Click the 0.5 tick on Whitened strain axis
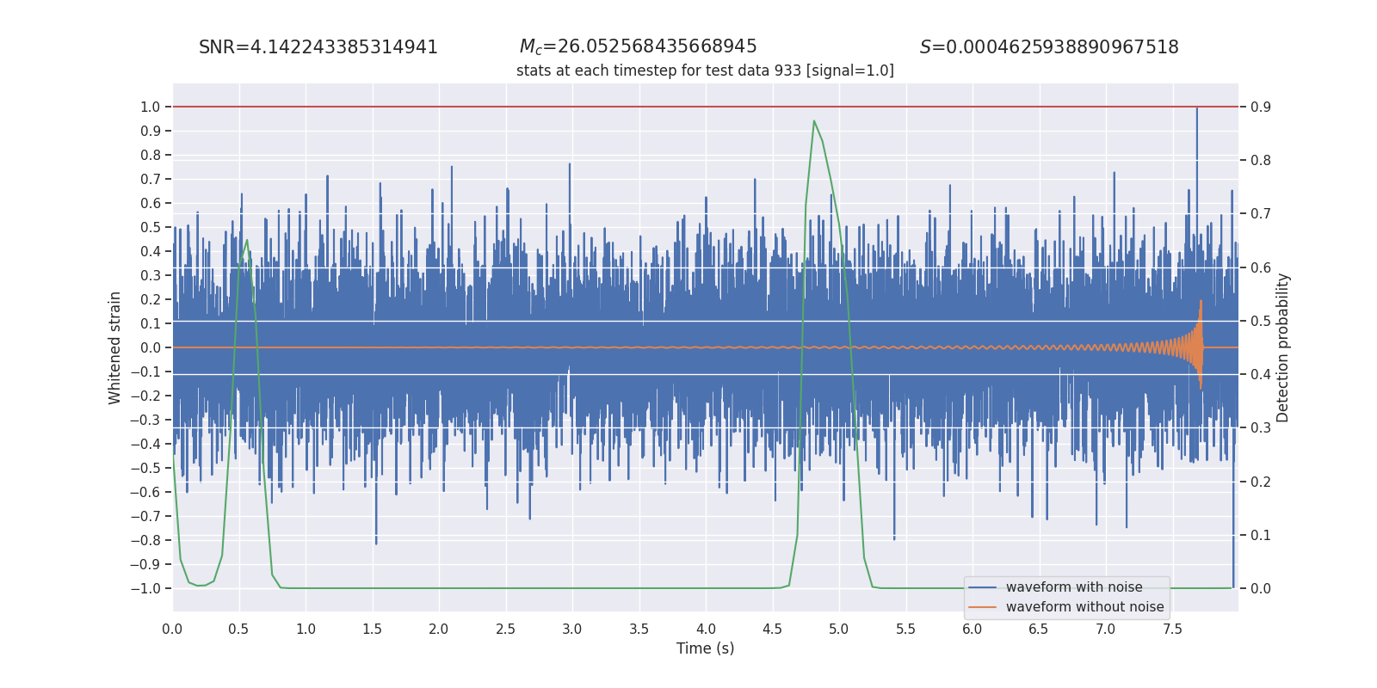 [x=151, y=227]
